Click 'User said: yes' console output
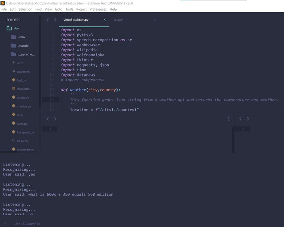Screen dimensions: 284x227 coord(19,175)
